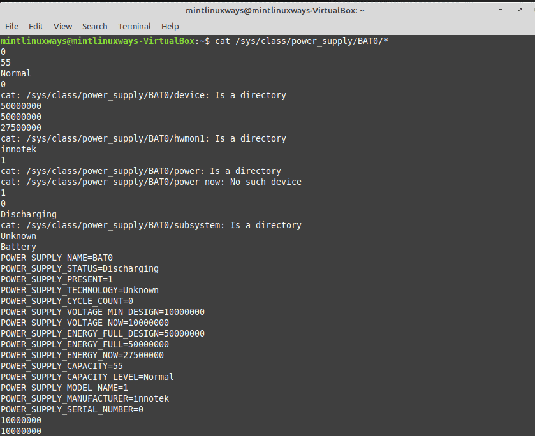Open the View menu
This screenshot has height=436, width=535.
[62, 27]
